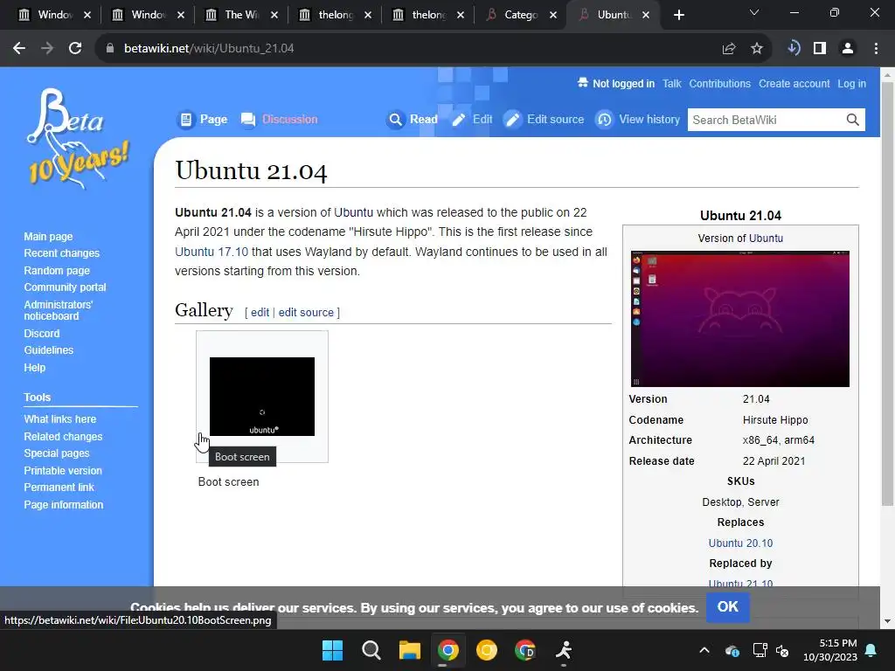The image size is (895, 671).
Task: Click the muted volume tray icon
Action: (782, 650)
